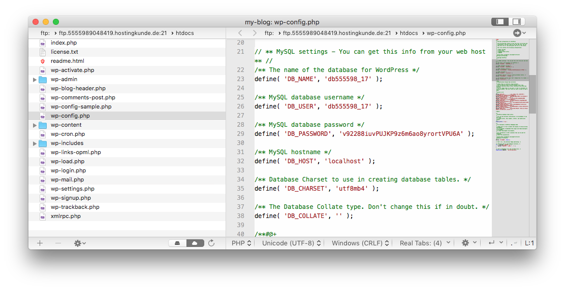Click the return-arrow soft wrap control

[493, 243]
